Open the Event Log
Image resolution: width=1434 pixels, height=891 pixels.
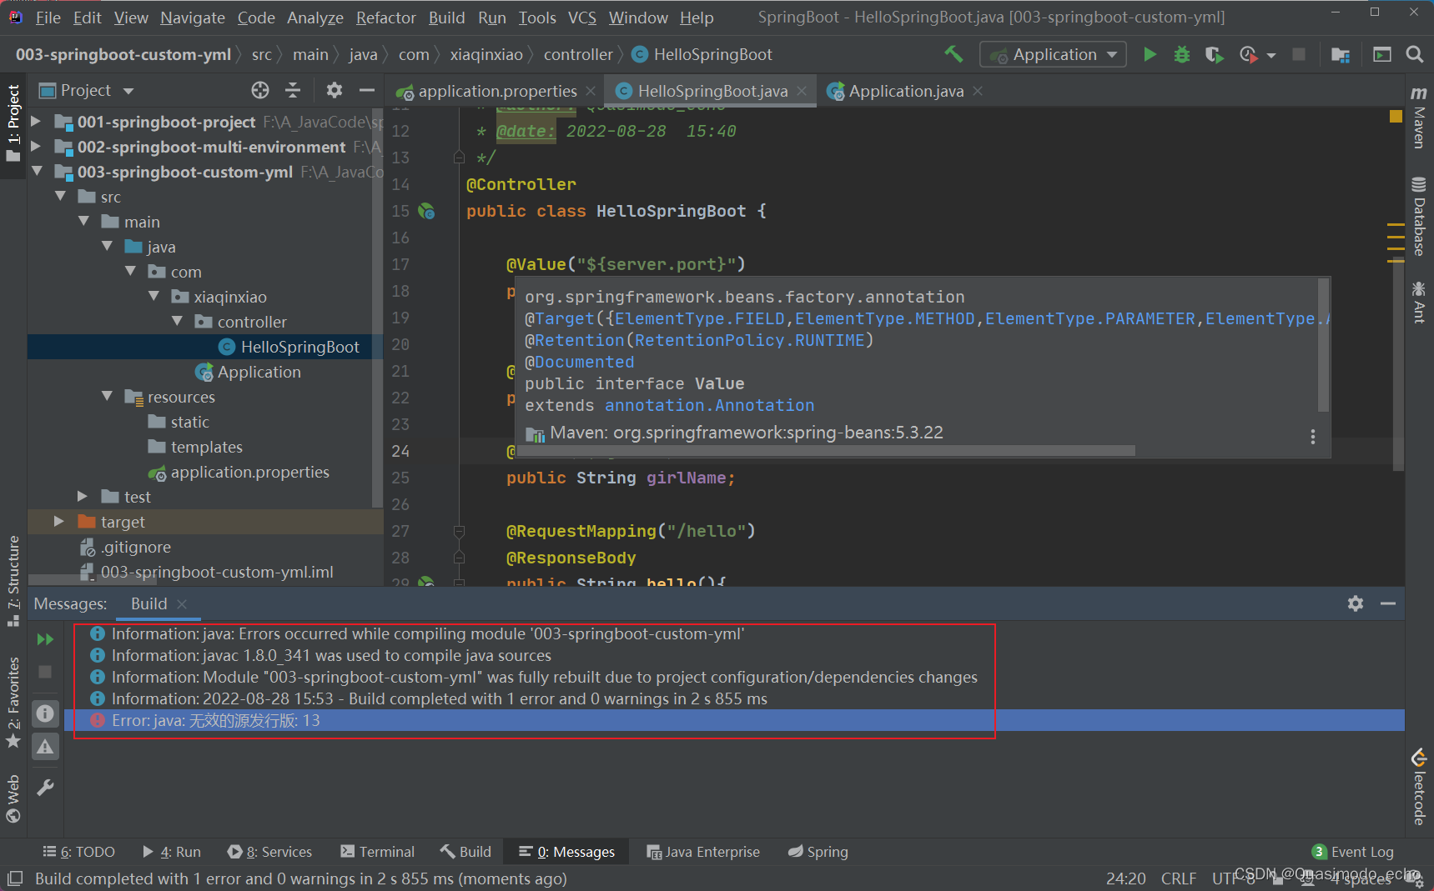(1353, 852)
